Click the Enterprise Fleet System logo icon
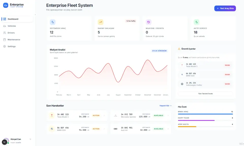The height and width of the screenshot is (146, 244). (6, 5)
